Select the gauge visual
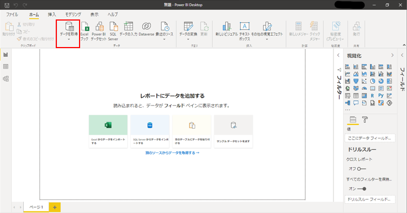Screen dimensions: 407x213 point(364,88)
